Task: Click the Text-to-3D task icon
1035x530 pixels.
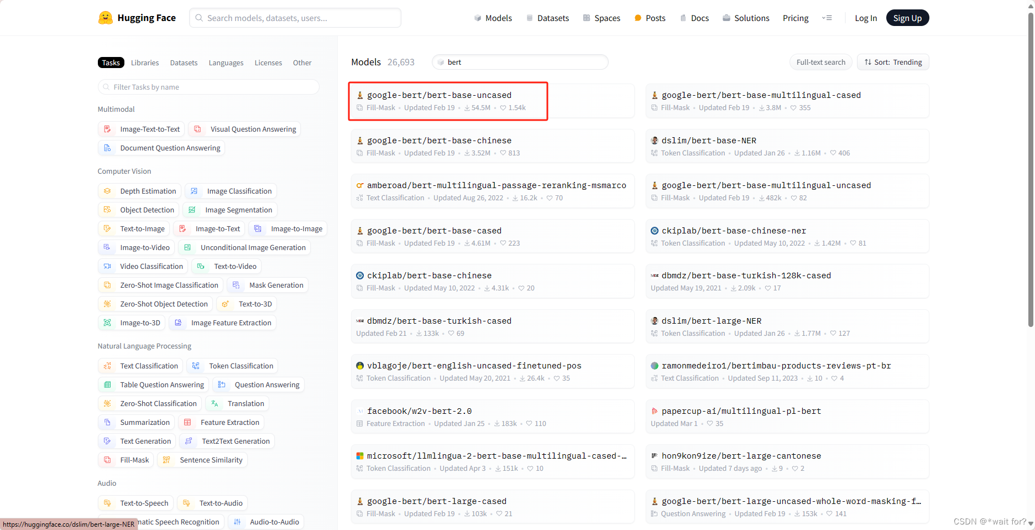Action: click(226, 304)
